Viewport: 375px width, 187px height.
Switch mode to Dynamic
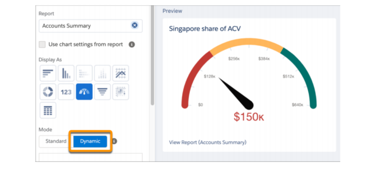coord(90,141)
